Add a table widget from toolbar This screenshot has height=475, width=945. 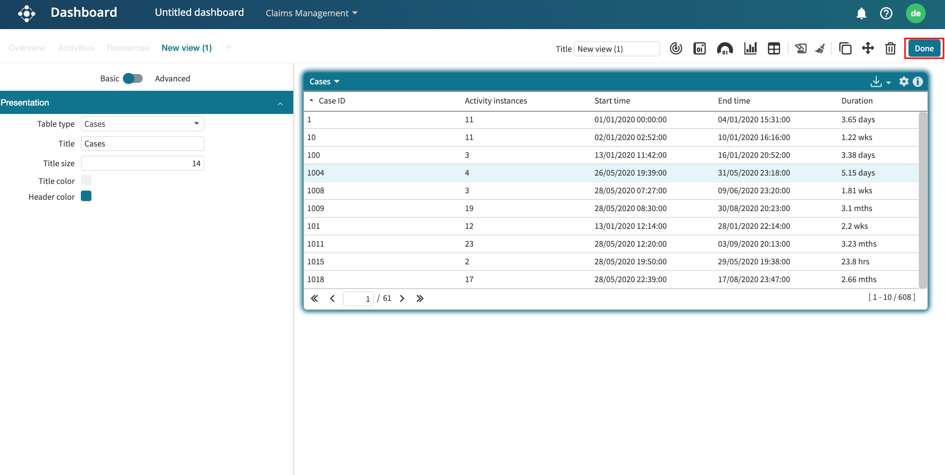pos(774,48)
